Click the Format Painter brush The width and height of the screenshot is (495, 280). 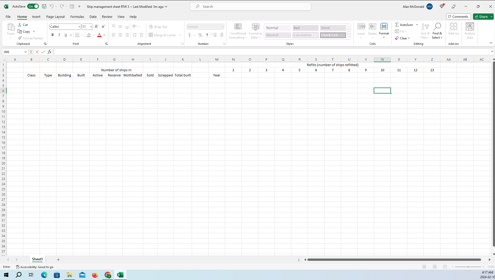click(20, 38)
